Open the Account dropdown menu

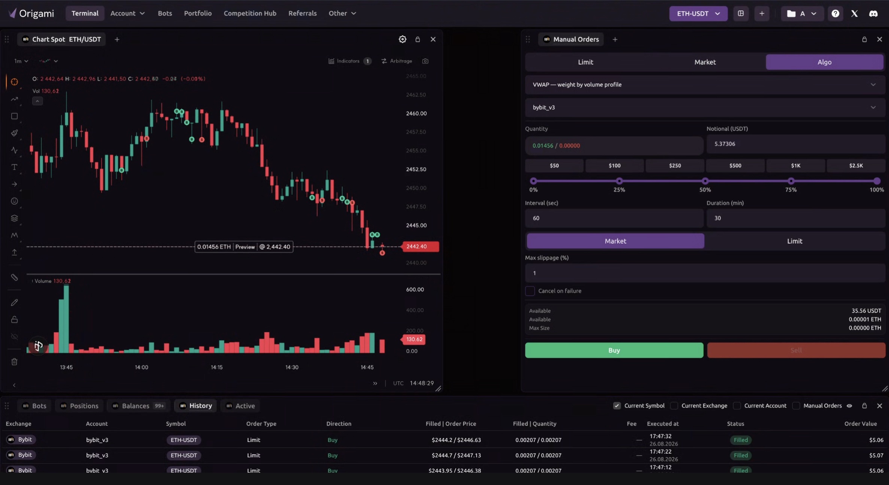coord(127,13)
